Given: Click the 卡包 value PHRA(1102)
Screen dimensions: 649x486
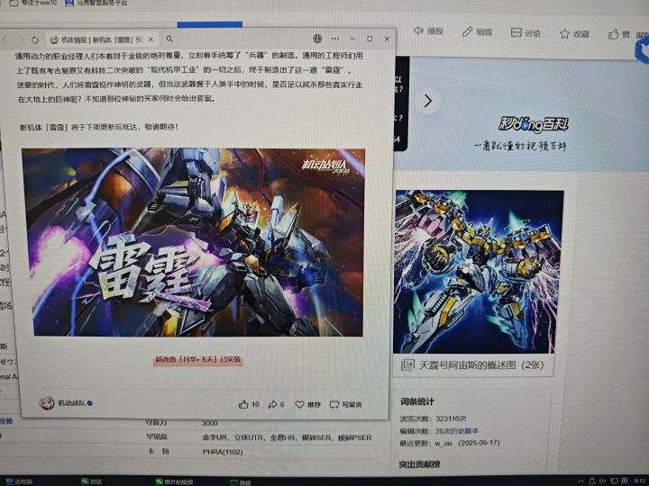Looking at the screenshot, I should click(223, 452).
